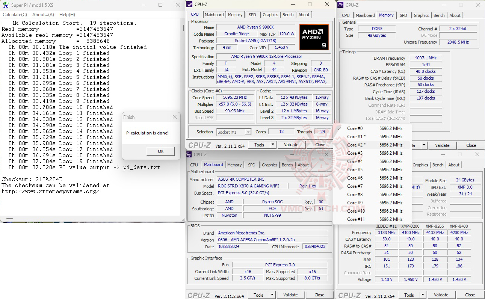Click CPU-Z icon in the Mainboard tab window title
485x299 pixels.
[190, 154]
